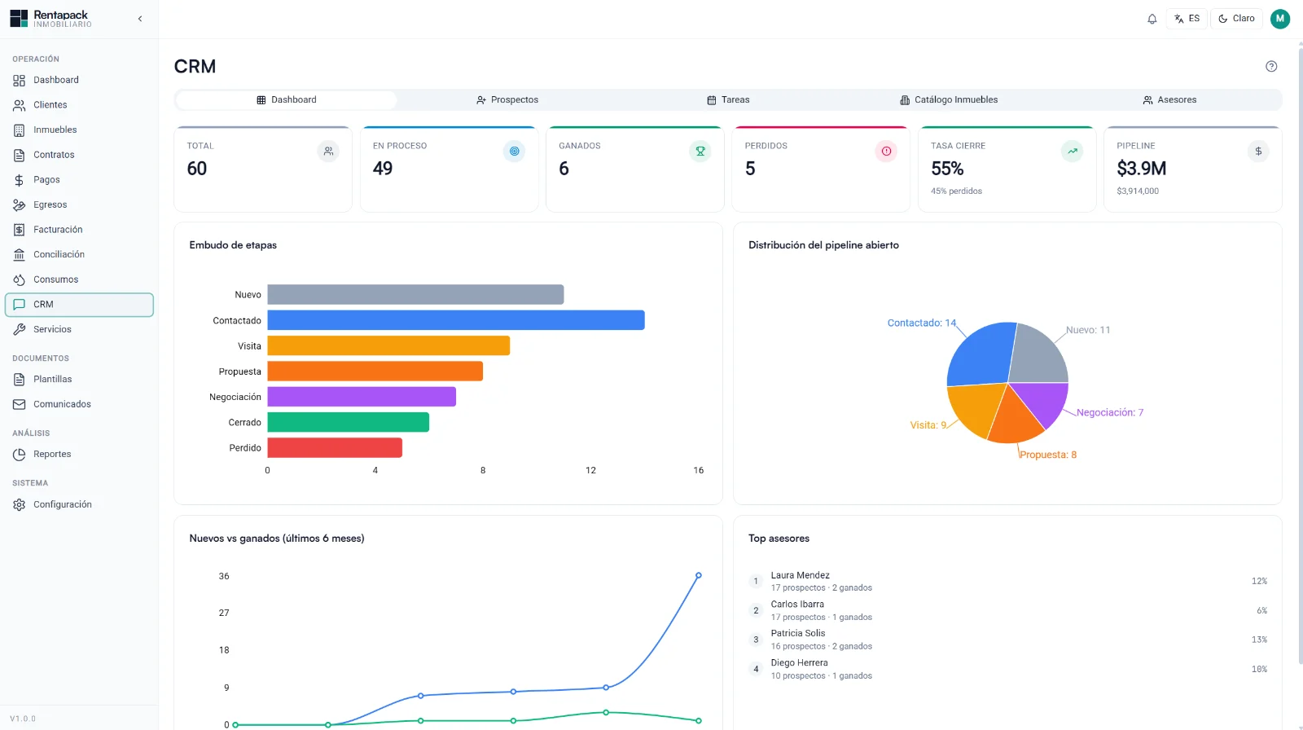Screen dimensions: 1303x730
Task: Click the red Perdido funnel bar
Action: (x=335, y=448)
